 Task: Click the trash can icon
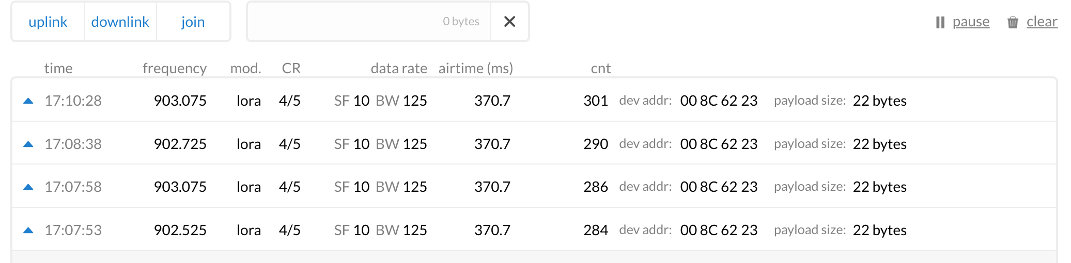(1013, 22)
